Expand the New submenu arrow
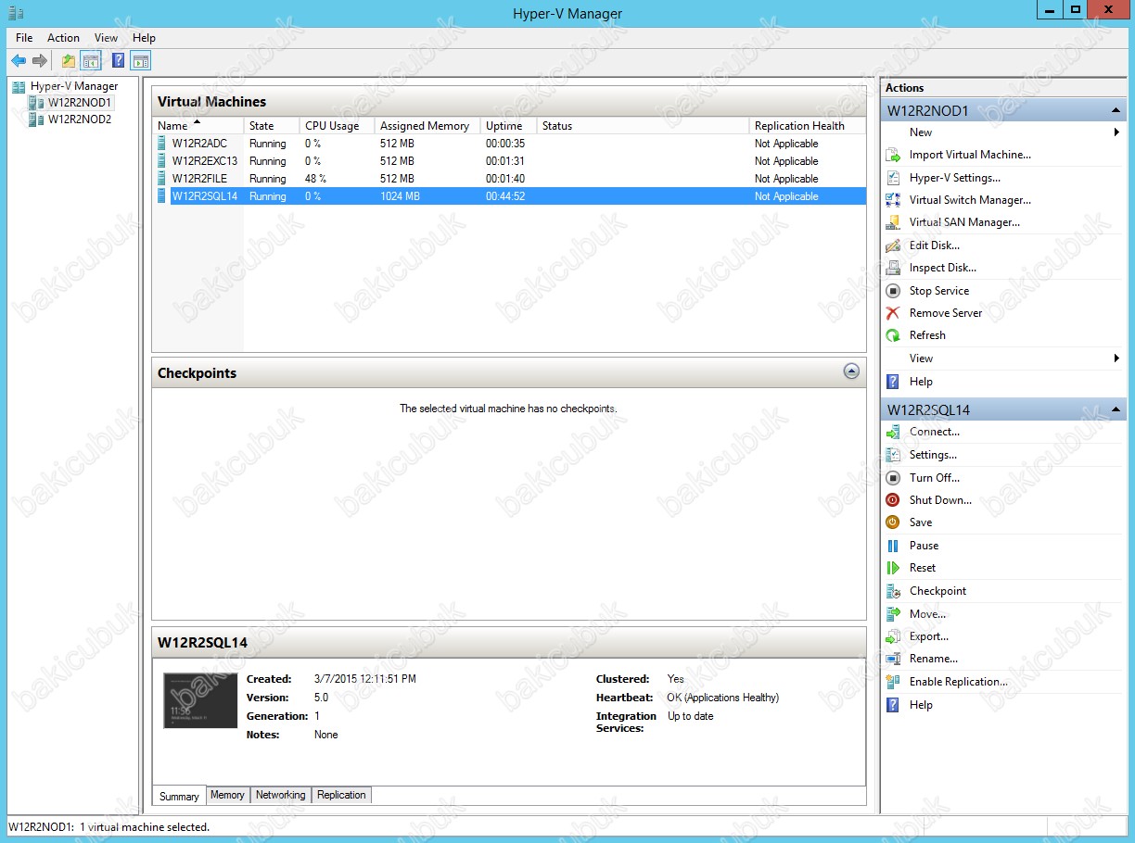This screenshot has width=1135, height=843. click(1116, 132)
